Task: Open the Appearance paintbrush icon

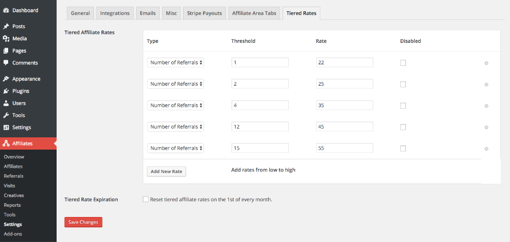Action: [6, 79]
